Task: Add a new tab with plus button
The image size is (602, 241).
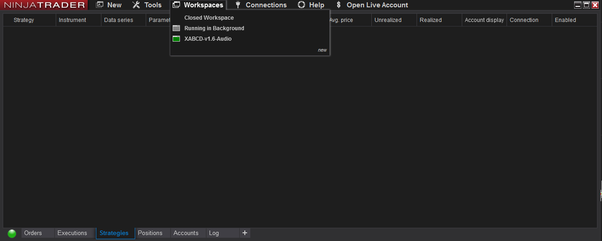Action: tap(245, 233)
